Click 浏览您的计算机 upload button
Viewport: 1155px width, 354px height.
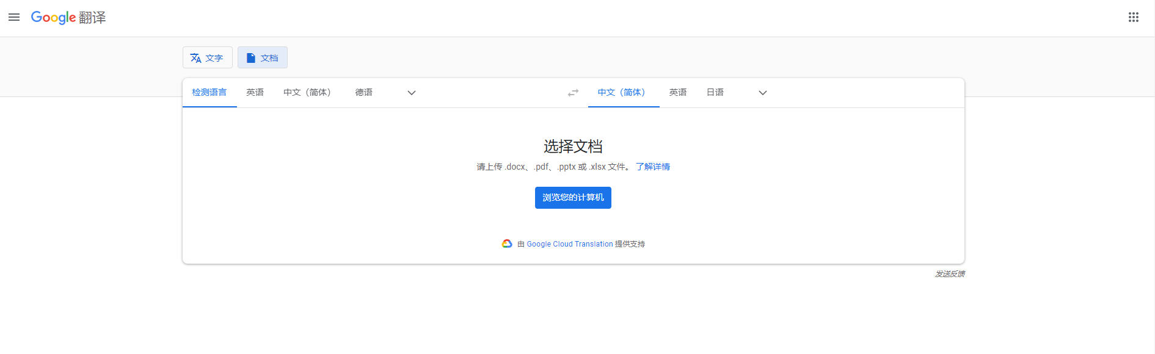click(x=573, y=198)
